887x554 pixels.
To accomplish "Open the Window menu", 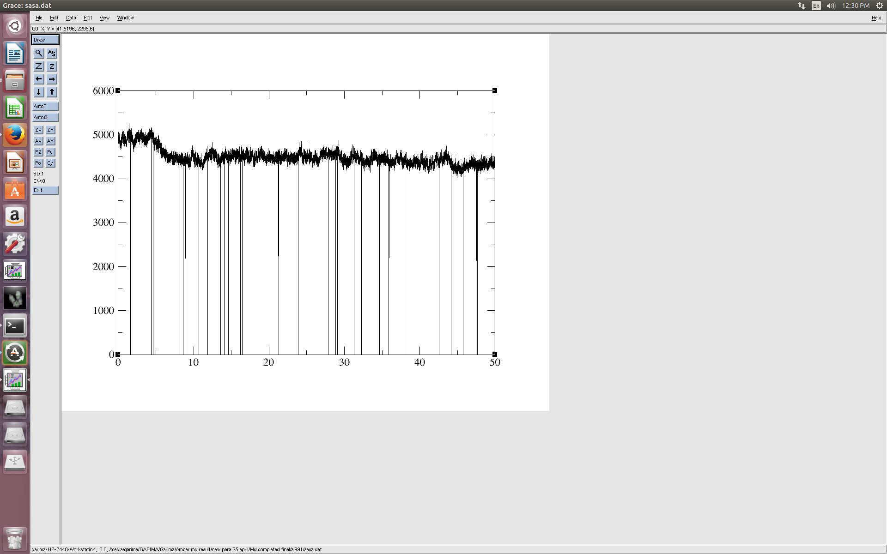I will (125, 18).
